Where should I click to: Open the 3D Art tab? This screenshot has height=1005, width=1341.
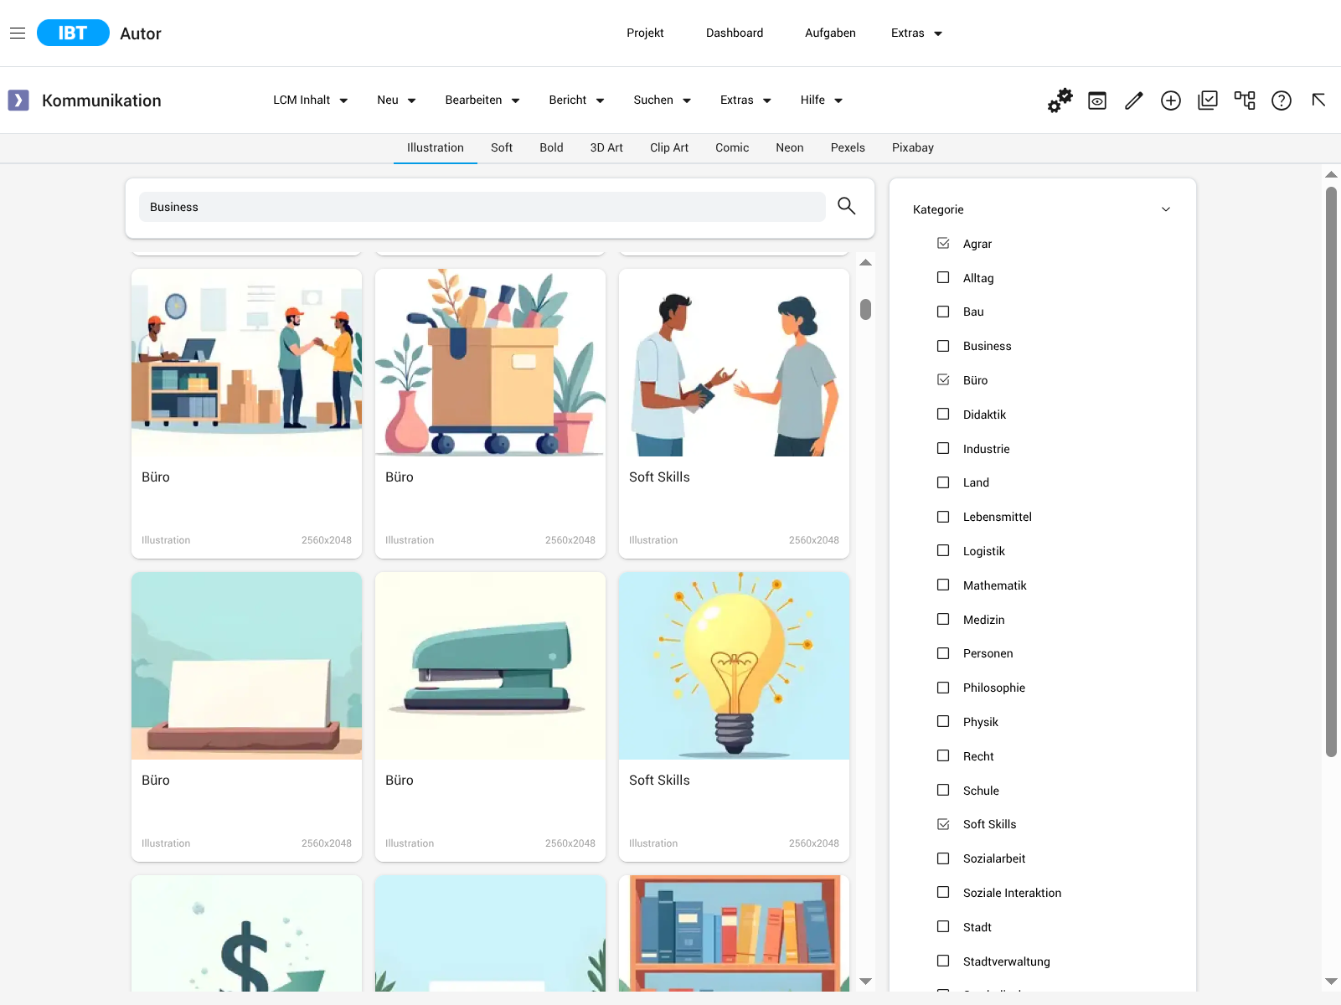[x=606, y=148]
